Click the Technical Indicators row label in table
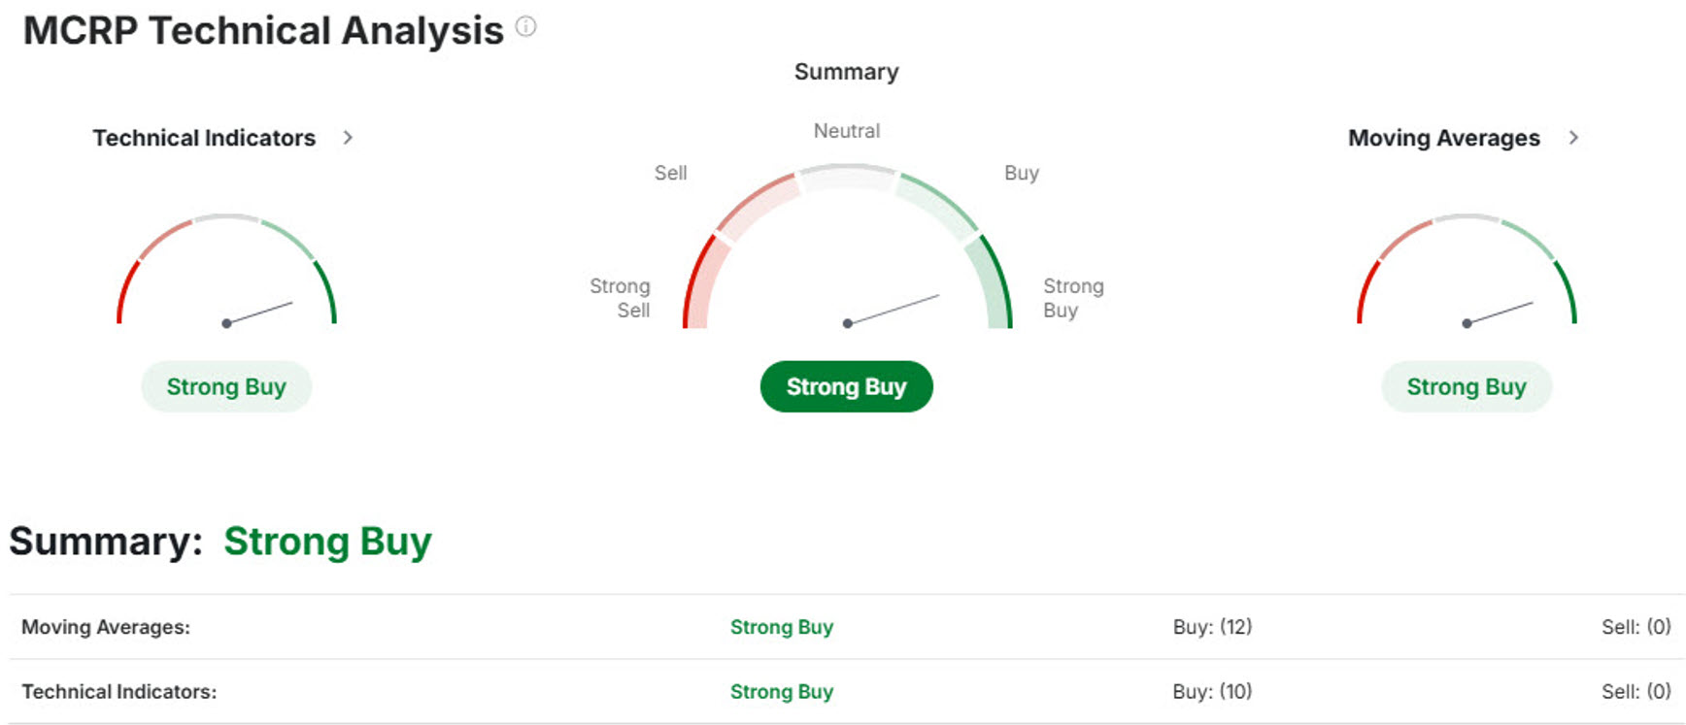The image size is (1686, 725). click(119, 692)
